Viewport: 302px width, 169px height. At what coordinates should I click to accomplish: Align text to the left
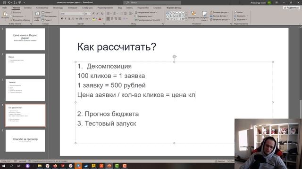108,19
